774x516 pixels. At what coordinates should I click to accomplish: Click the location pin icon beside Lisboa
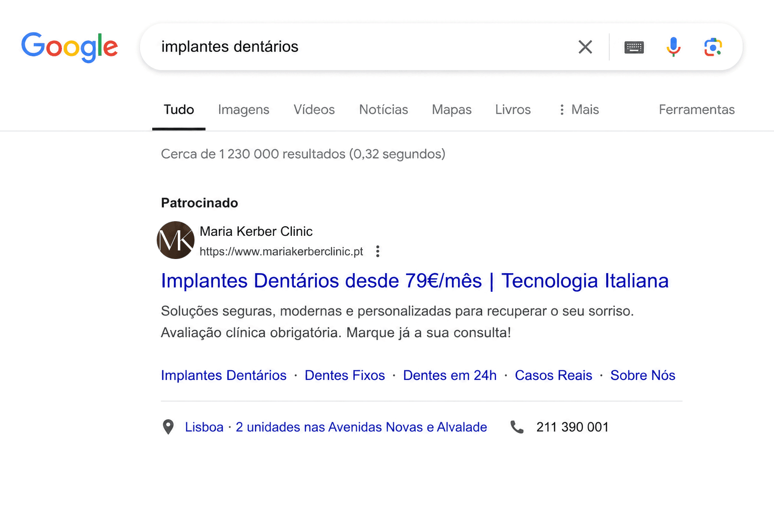(168, 427)
